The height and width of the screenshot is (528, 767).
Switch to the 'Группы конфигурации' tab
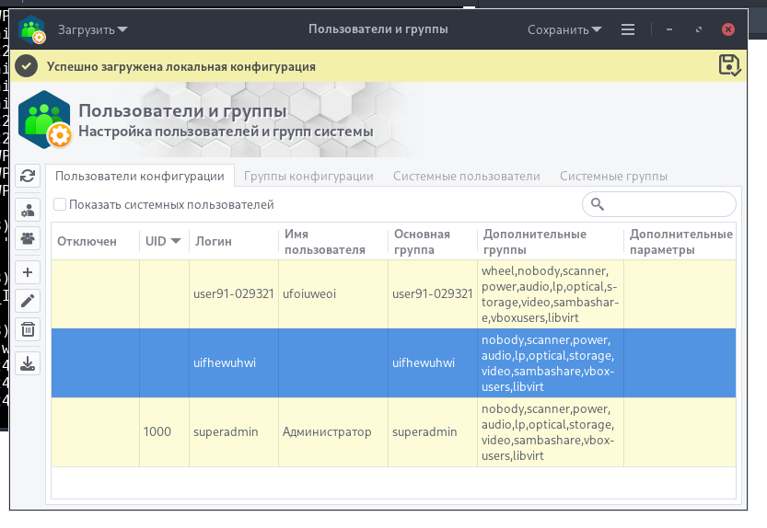(x=308, y=176)
